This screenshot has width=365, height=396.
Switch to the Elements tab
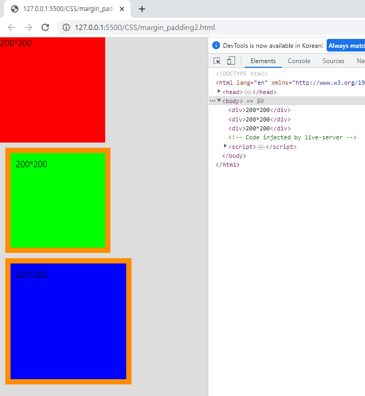[263, 61]
